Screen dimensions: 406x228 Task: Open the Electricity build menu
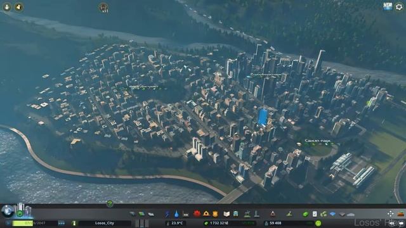point(167,214)
